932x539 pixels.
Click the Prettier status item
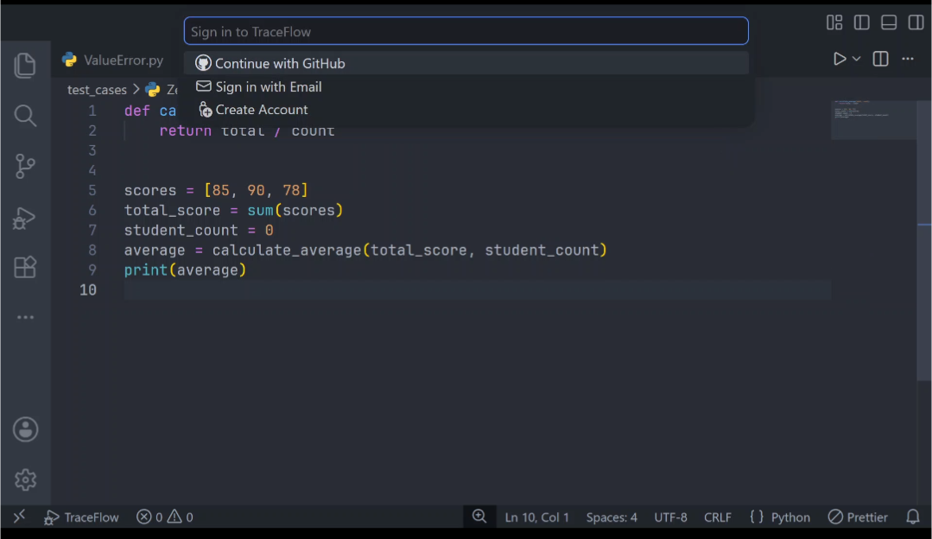(858, 517)
